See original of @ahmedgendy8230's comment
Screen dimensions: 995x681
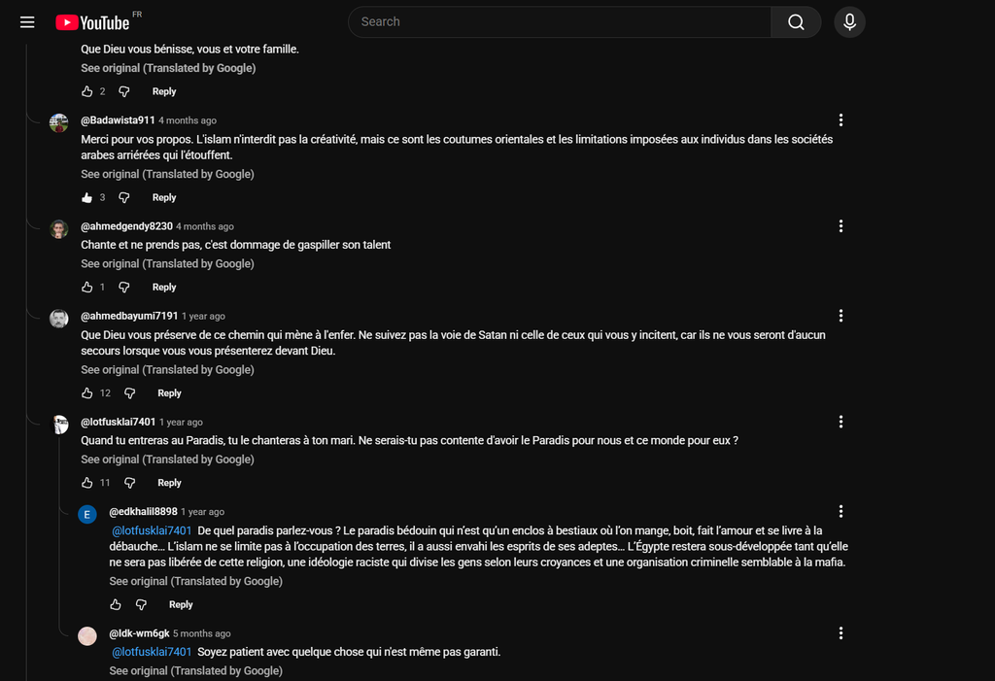click(167, 264)
